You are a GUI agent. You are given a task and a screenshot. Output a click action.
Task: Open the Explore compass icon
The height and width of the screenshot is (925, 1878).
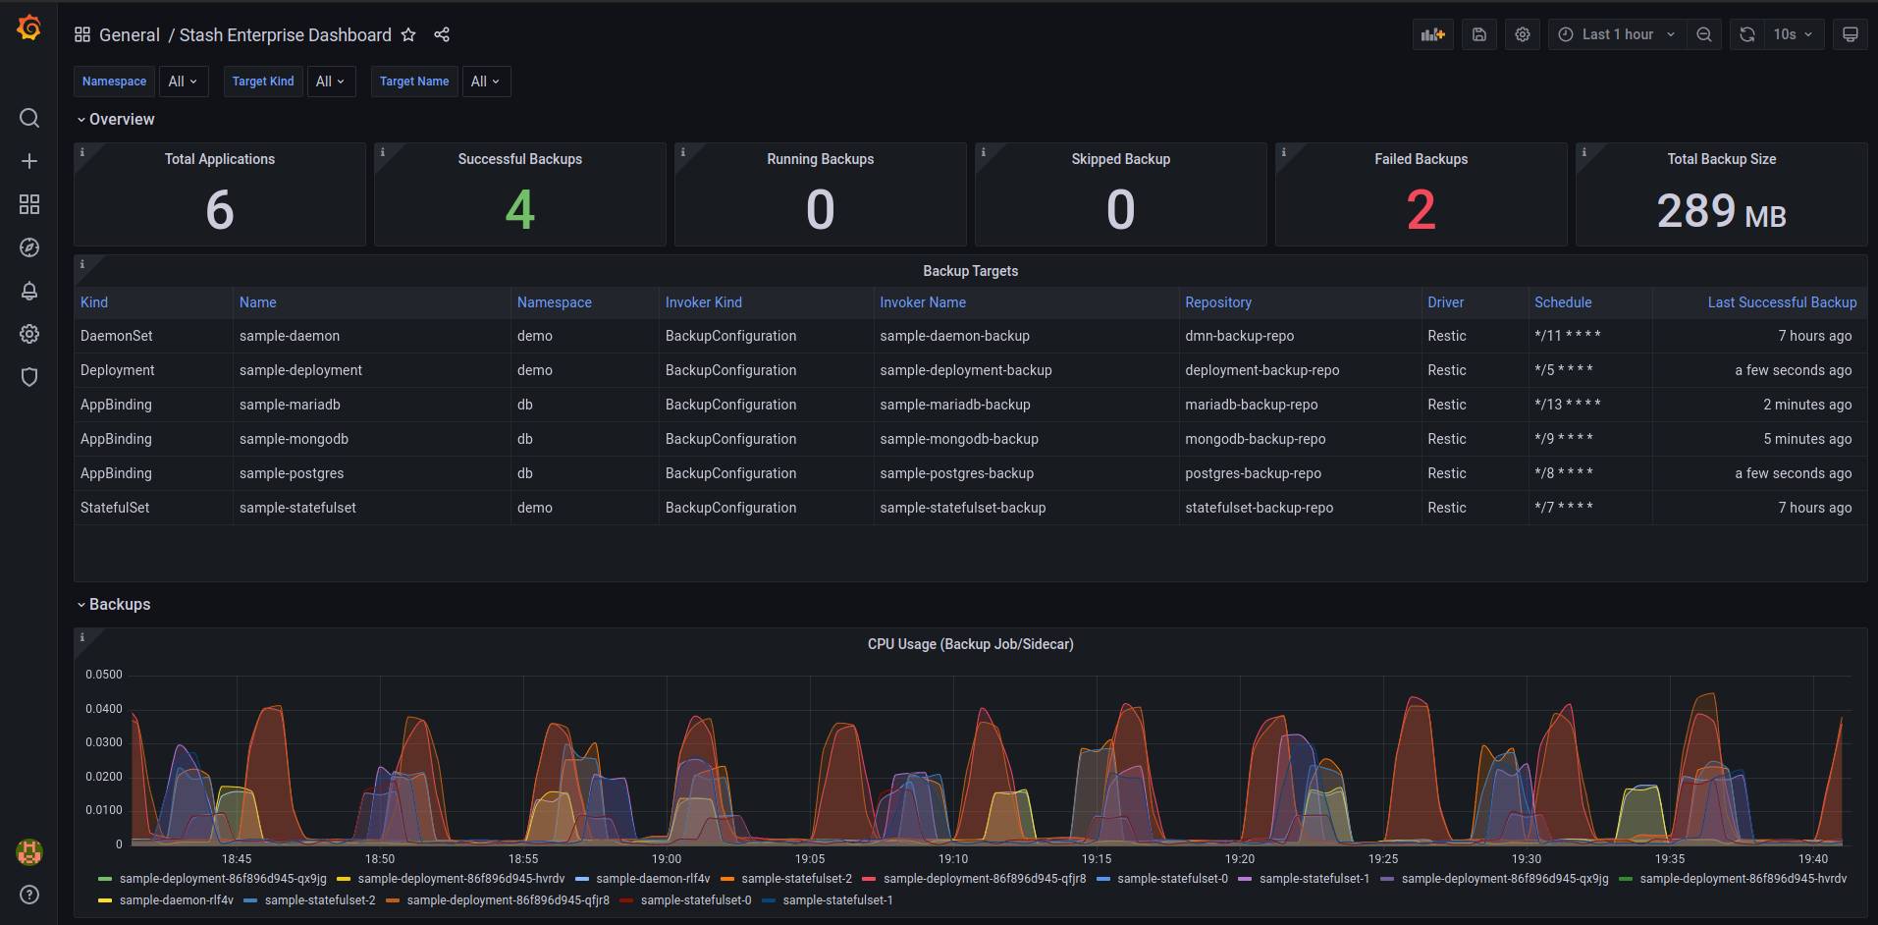[x=29, y=247]
